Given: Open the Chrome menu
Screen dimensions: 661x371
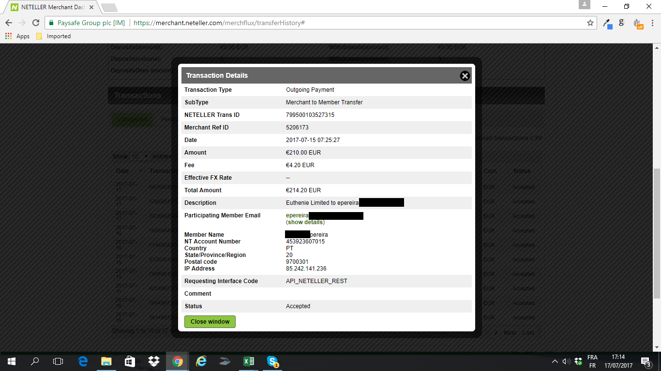Looking at the screenshot, I should (652, 23).
